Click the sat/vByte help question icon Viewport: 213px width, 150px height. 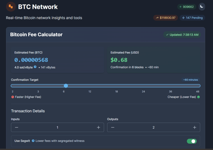pos(35,67)
